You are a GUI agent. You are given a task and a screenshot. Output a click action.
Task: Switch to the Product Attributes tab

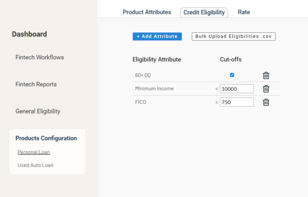[147, 12]
